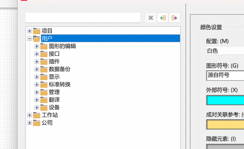This screenshot has width=244, height=149.
Task: Select the 插件 tree item
Action: [54, 61]
